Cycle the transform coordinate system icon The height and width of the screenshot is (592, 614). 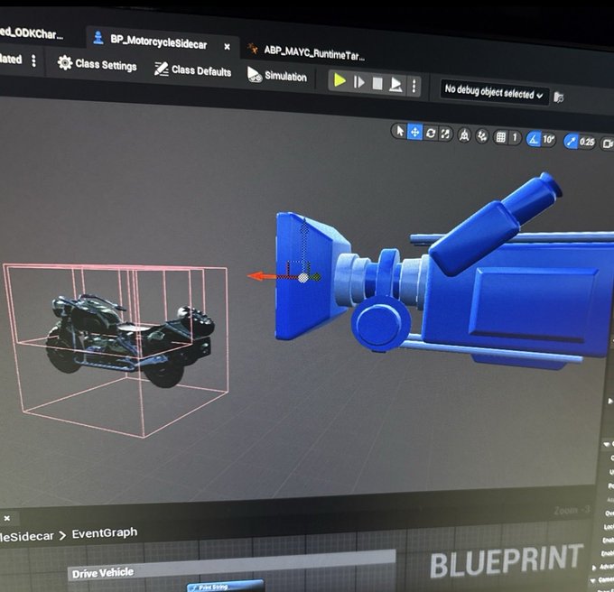pos(464,135)
